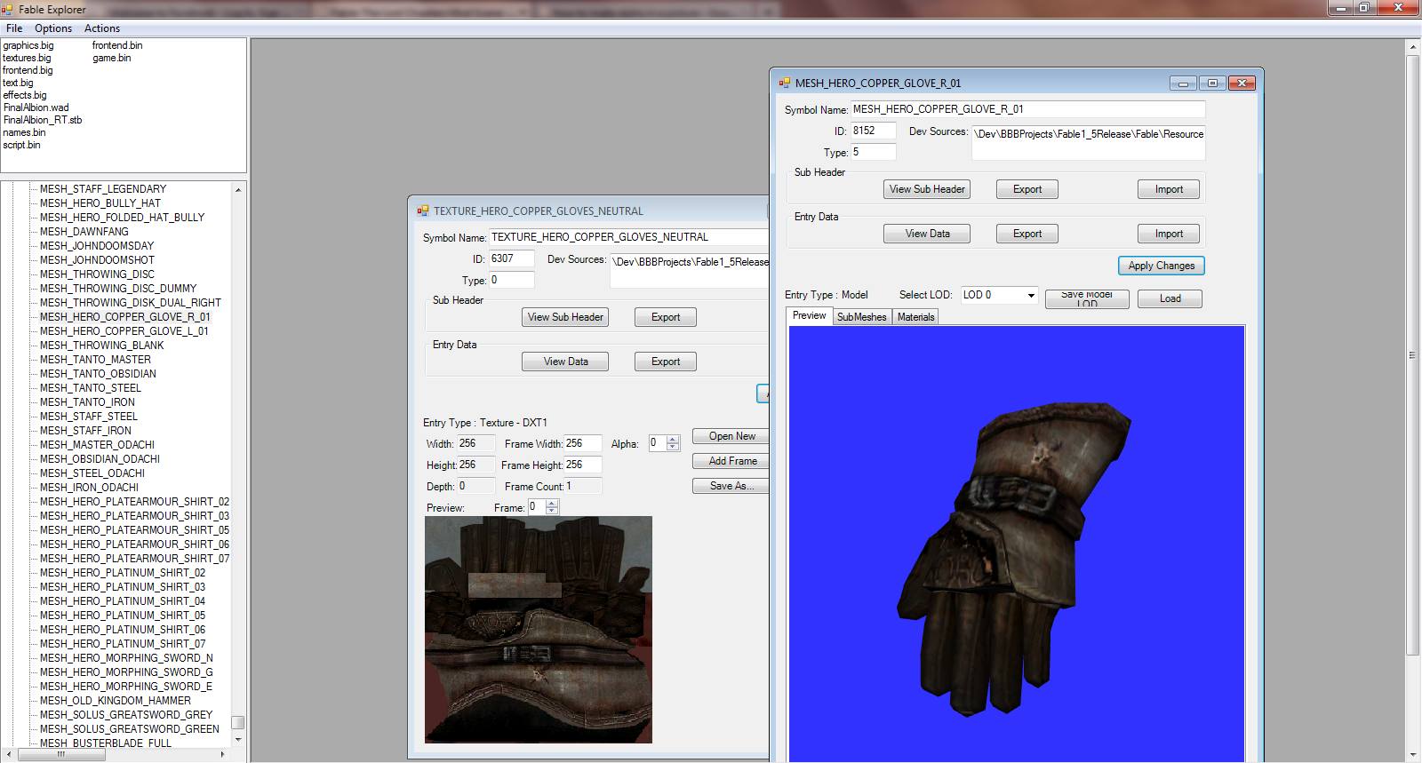Click the Symbol Name field in mesh window
This screenshot has width=1422, height=763.
tap(1027, 109)
